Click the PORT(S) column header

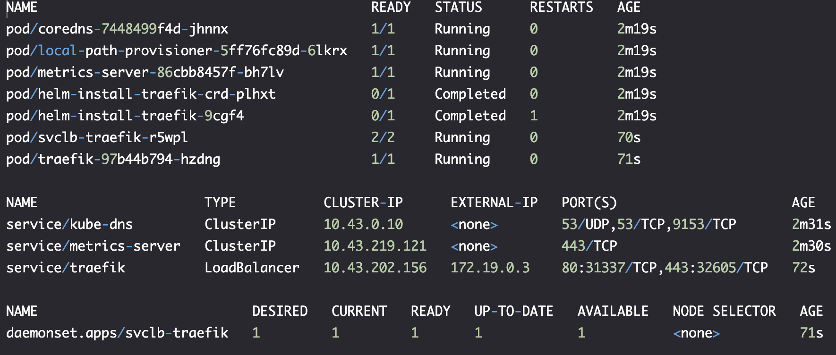coord(589,203)
